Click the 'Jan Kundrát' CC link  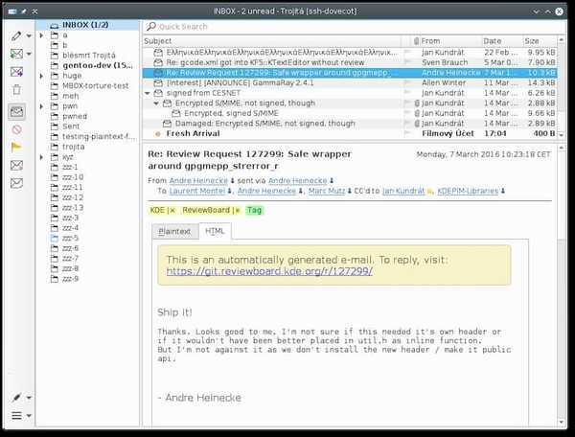pyautogui.click(x=403, y=191)
